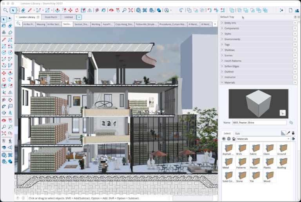Select the Paint Bucket tool in left toolbar
Screen dimensions: 301x202
tap(4, 26)
